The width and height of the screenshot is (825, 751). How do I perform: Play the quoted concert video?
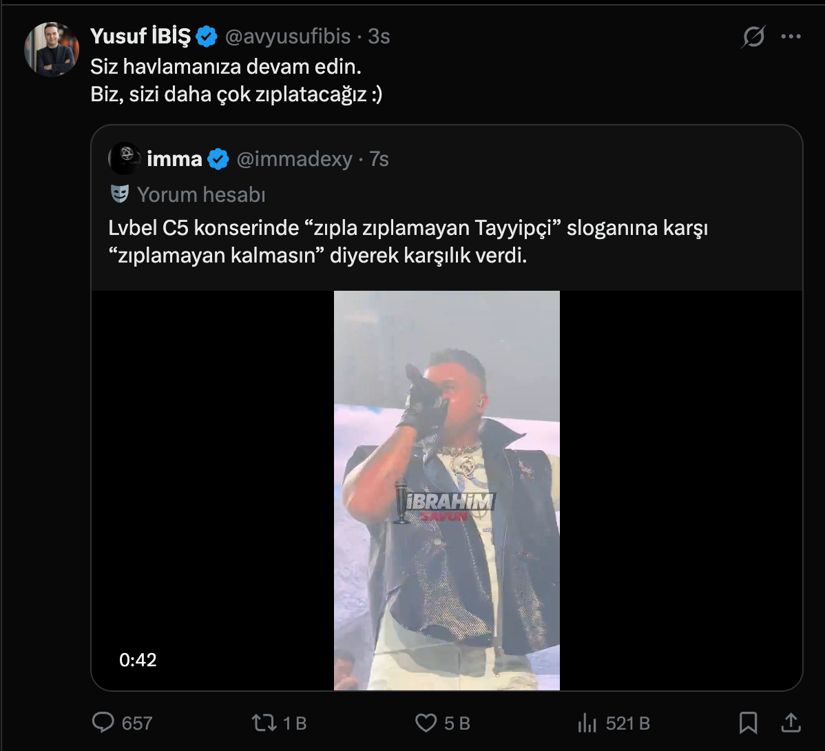pyautogui.click(x=446, y=490)
